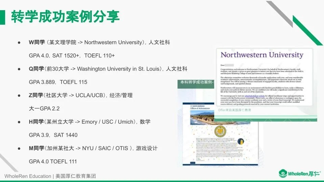Click the UC seal emblem in the letter

coord(220,131)
